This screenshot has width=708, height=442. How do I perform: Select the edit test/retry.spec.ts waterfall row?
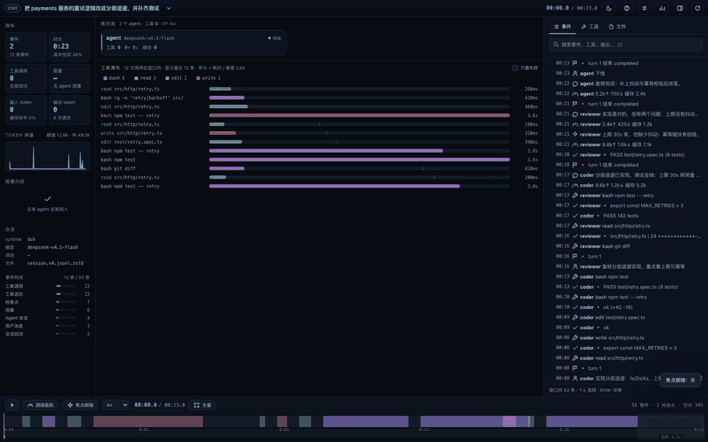(x=319, y=142)
